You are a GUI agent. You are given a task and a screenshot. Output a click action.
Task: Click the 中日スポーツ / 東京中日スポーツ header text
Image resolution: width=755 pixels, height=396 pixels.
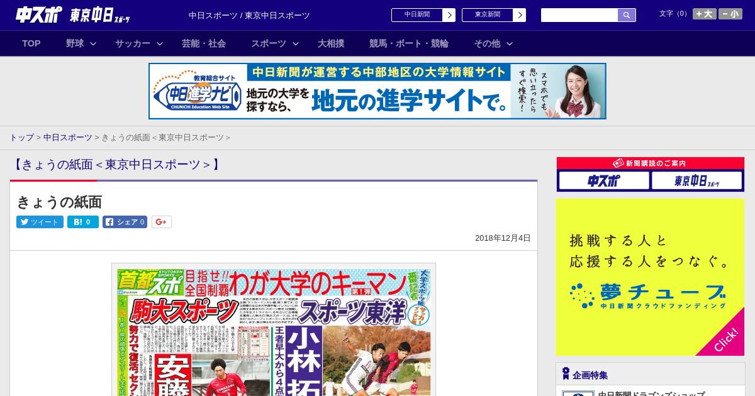(x=249, y=15)
